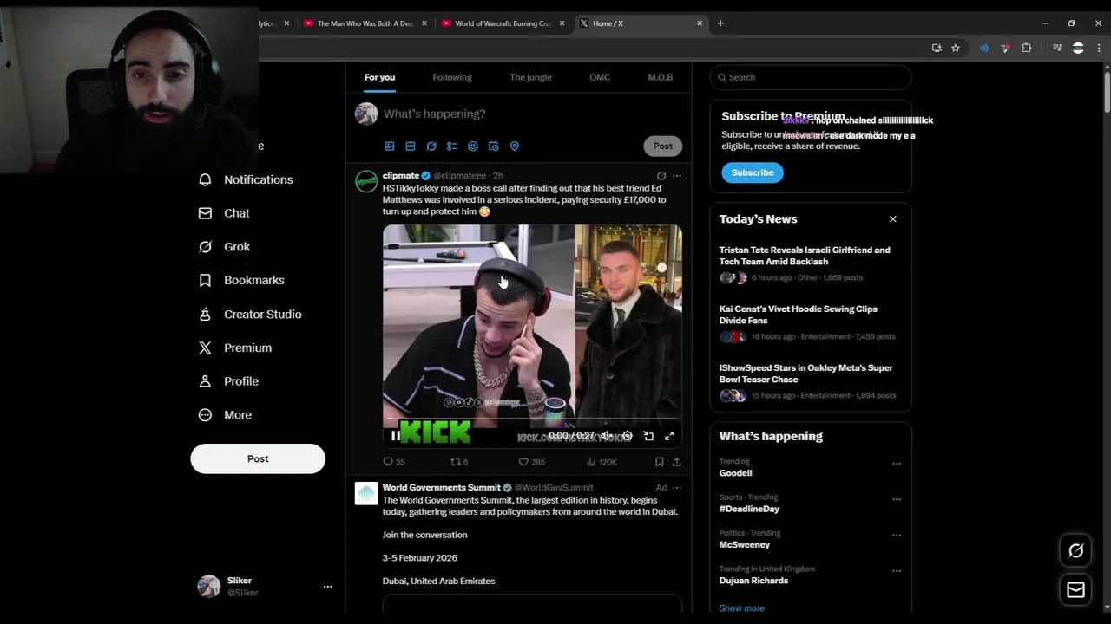The image size is (1111, 624).
Task: Open Notifications in the sidebar
Action: point(247,179)
